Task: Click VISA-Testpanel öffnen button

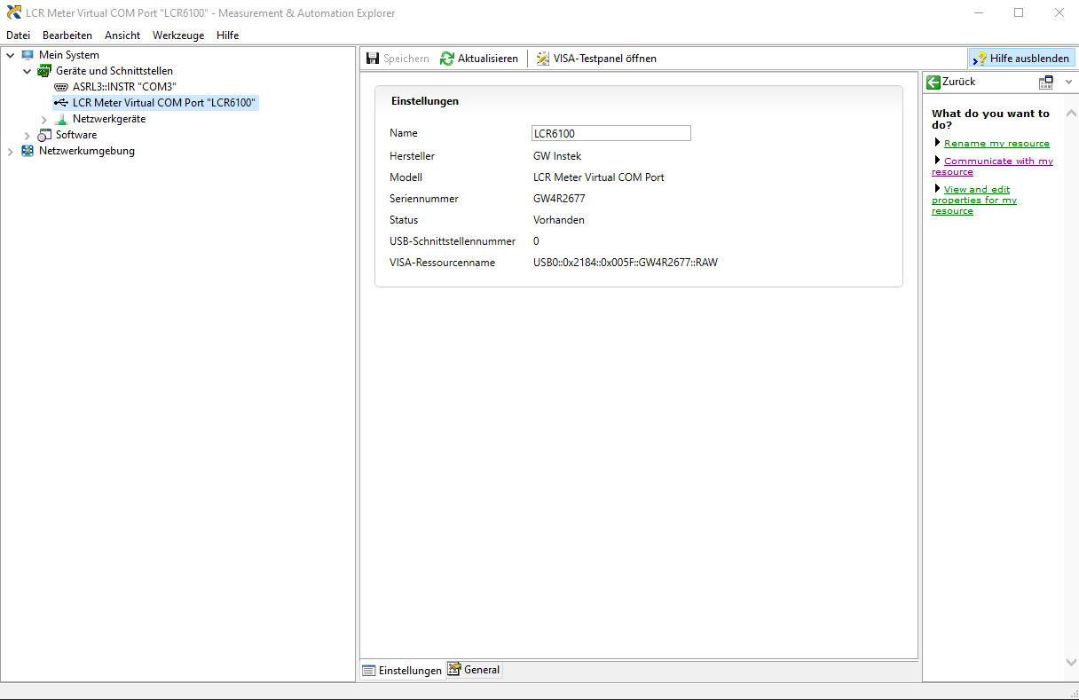Action: (x=596, y=59)
